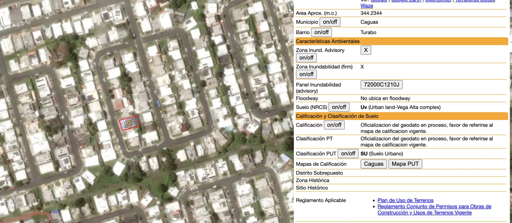
Task: Open the Caguas calificación map
Action: 373,164
